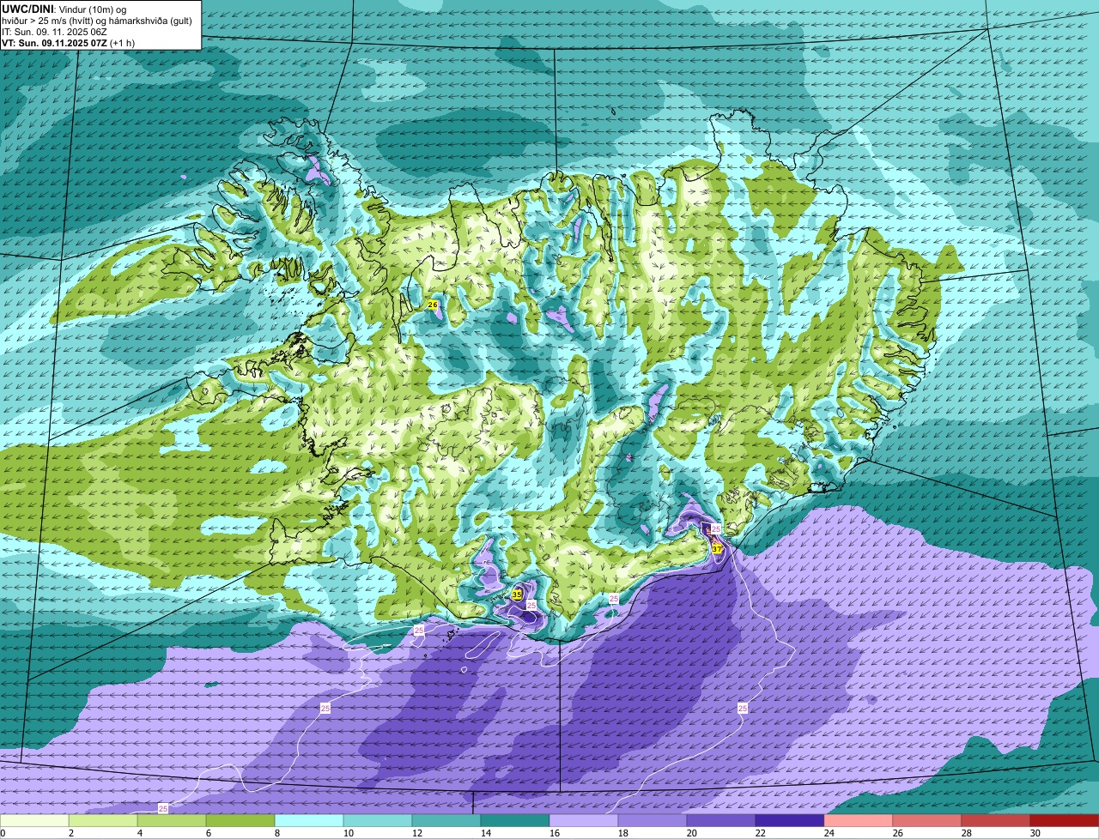
Task: Click the 4–6 m/s legend color swatch
Action: (173, 820)
